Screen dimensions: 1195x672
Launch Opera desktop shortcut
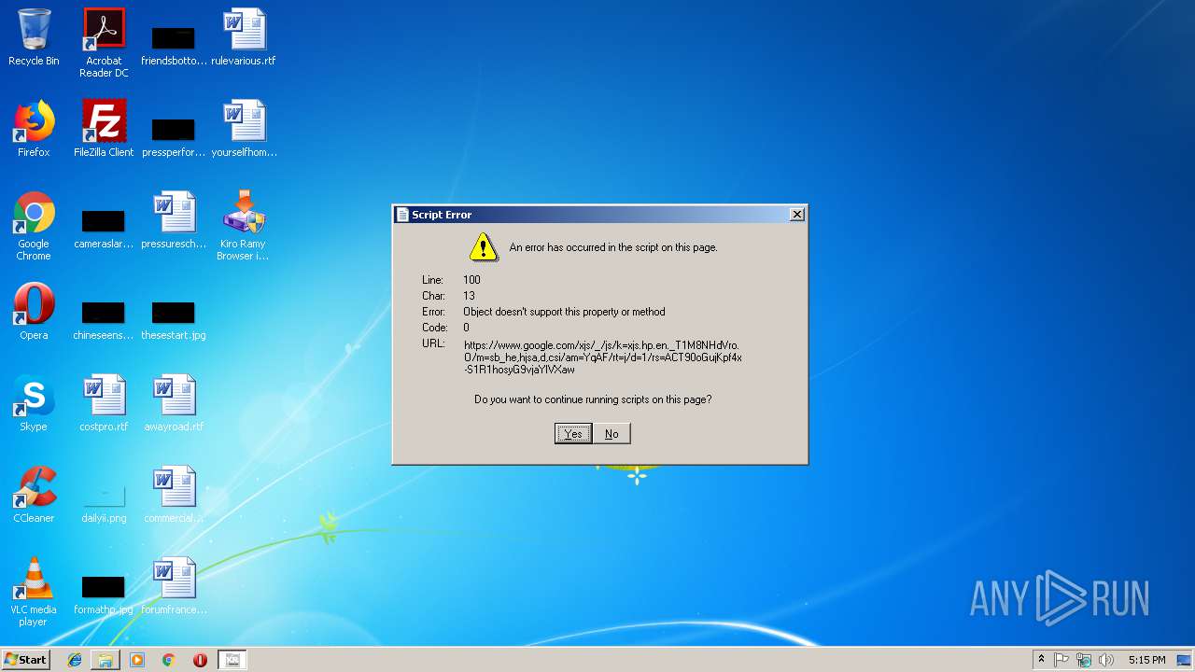pyautogui.click(x=34, y=313)
